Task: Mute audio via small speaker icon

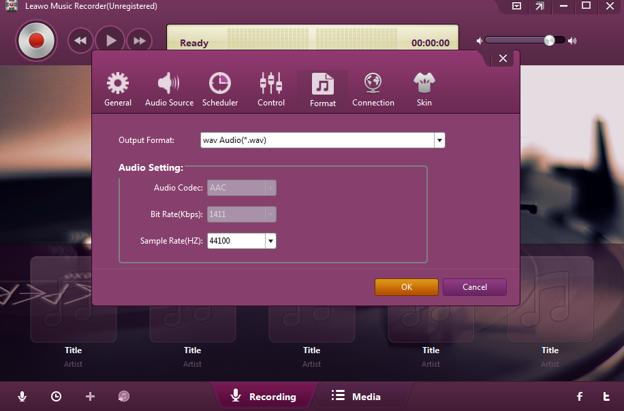Action: [480, 41]
